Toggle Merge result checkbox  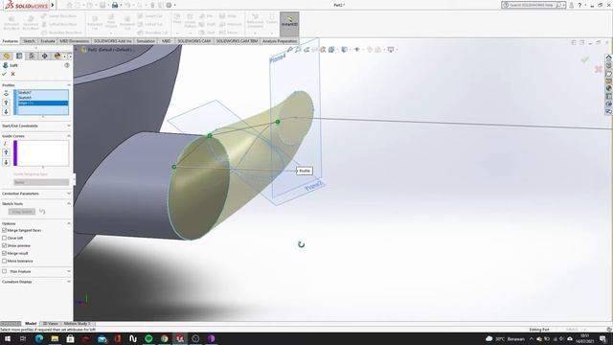point(4,253)
